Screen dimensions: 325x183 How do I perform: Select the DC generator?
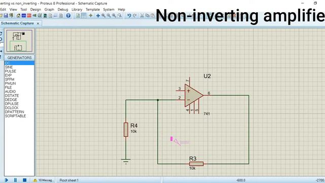(x=19, y=63)
